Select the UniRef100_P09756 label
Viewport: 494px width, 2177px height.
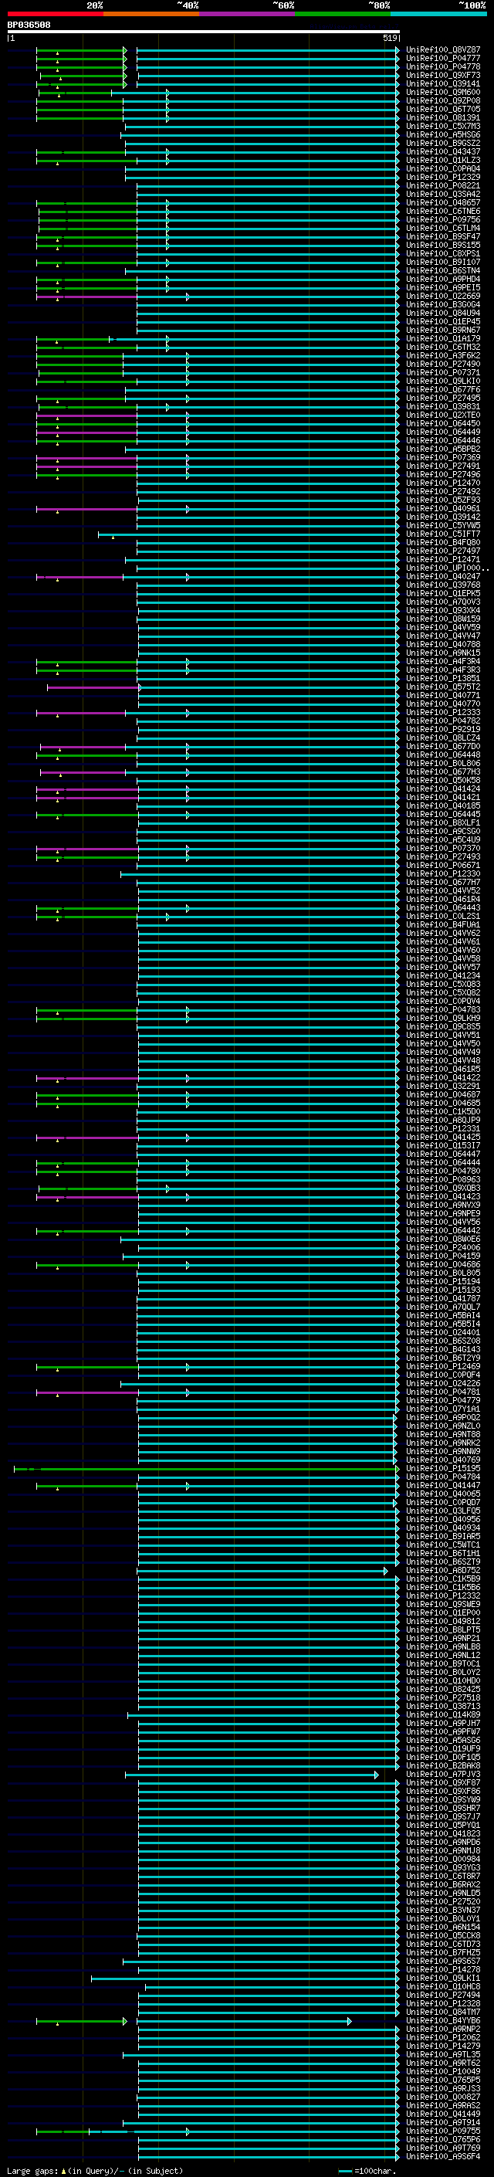point(443,220)
